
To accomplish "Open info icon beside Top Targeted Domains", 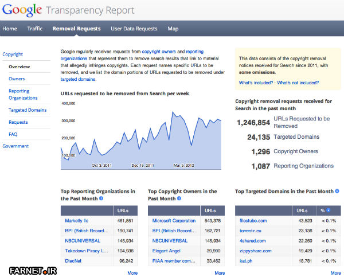I will (x=337, y=191).
